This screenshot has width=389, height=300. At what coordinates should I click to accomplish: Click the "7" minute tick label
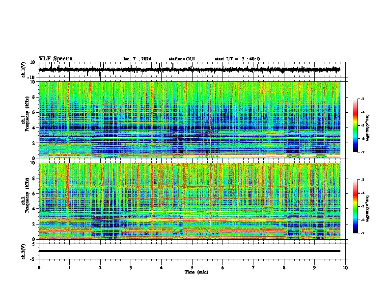(253, 268)
